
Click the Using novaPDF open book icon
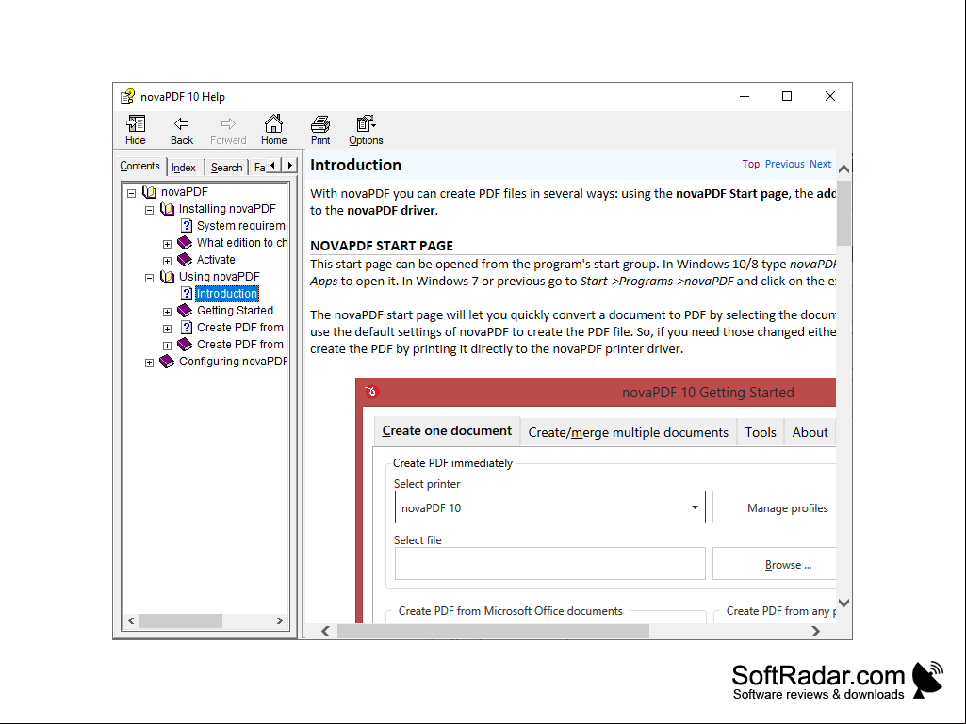click(x=167, y=277)
